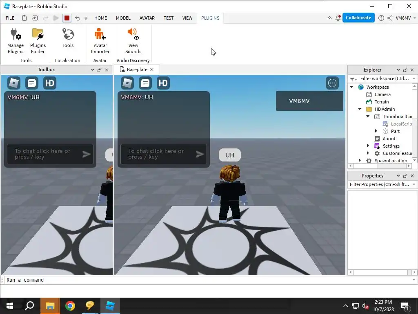
Task: Click the Roblox menu icon in main viewport
Action: [127, 83]
